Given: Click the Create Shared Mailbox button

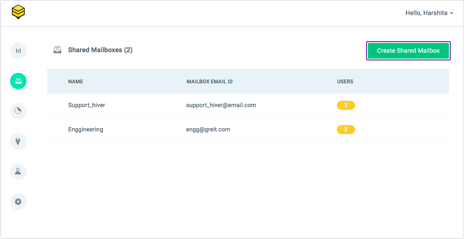Looking at the screenshot, I should click(408, 51).
